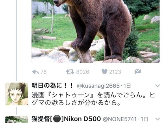Open the 猫提督 Nikon D500 display name
Viewport: 165px width, 123px height.
pos(66,119)
